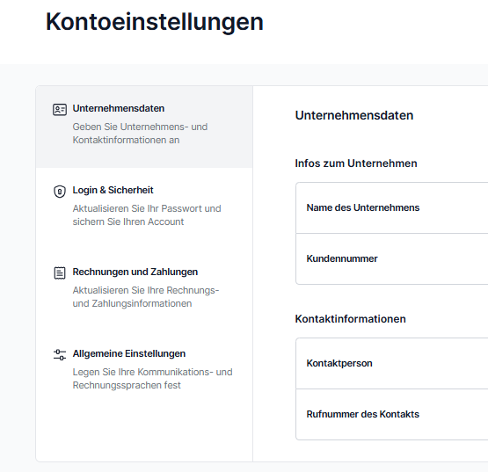The image size is (488, 472).
Task: Click the Login & Sicherheit shield icon
Action: [60, 192]
